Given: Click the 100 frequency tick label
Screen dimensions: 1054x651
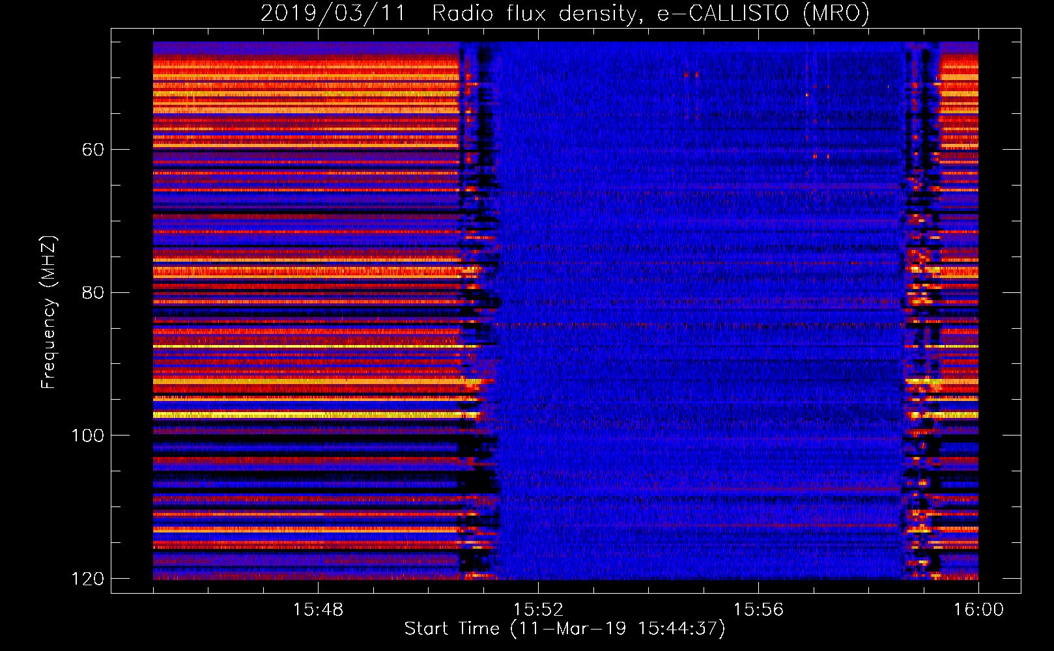Looking at the screenshot, I should 87,436.
